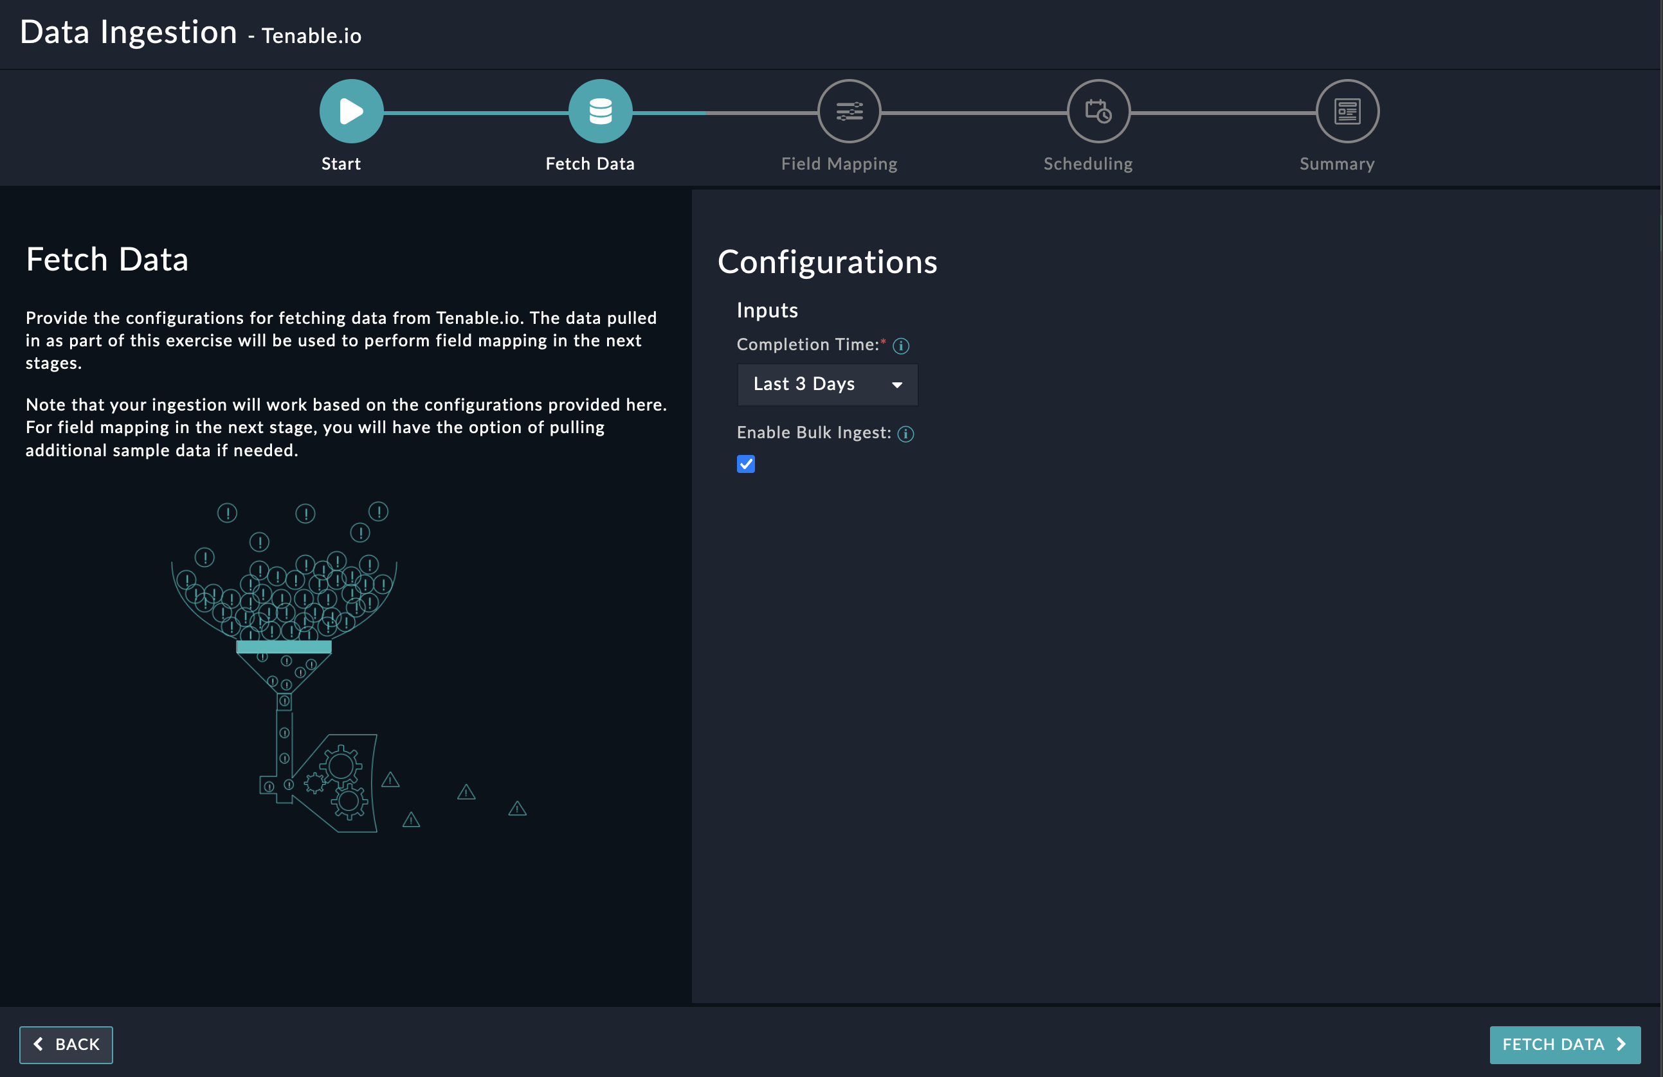1663x1077 pixels.
Task: Go to the Summary step label
Action: 1336,164
